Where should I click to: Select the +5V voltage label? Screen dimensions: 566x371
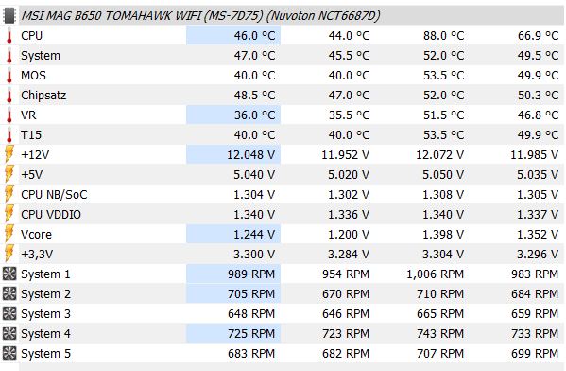[x=32, y=175]
